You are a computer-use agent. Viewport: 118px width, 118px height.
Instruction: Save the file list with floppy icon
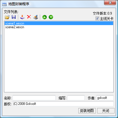[x=14, y=17]
